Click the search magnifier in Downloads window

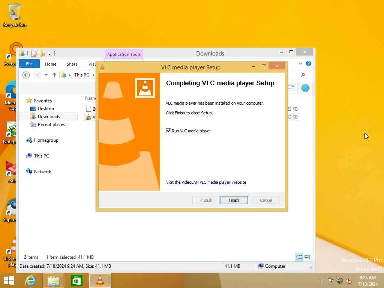(x=303, y=75)
